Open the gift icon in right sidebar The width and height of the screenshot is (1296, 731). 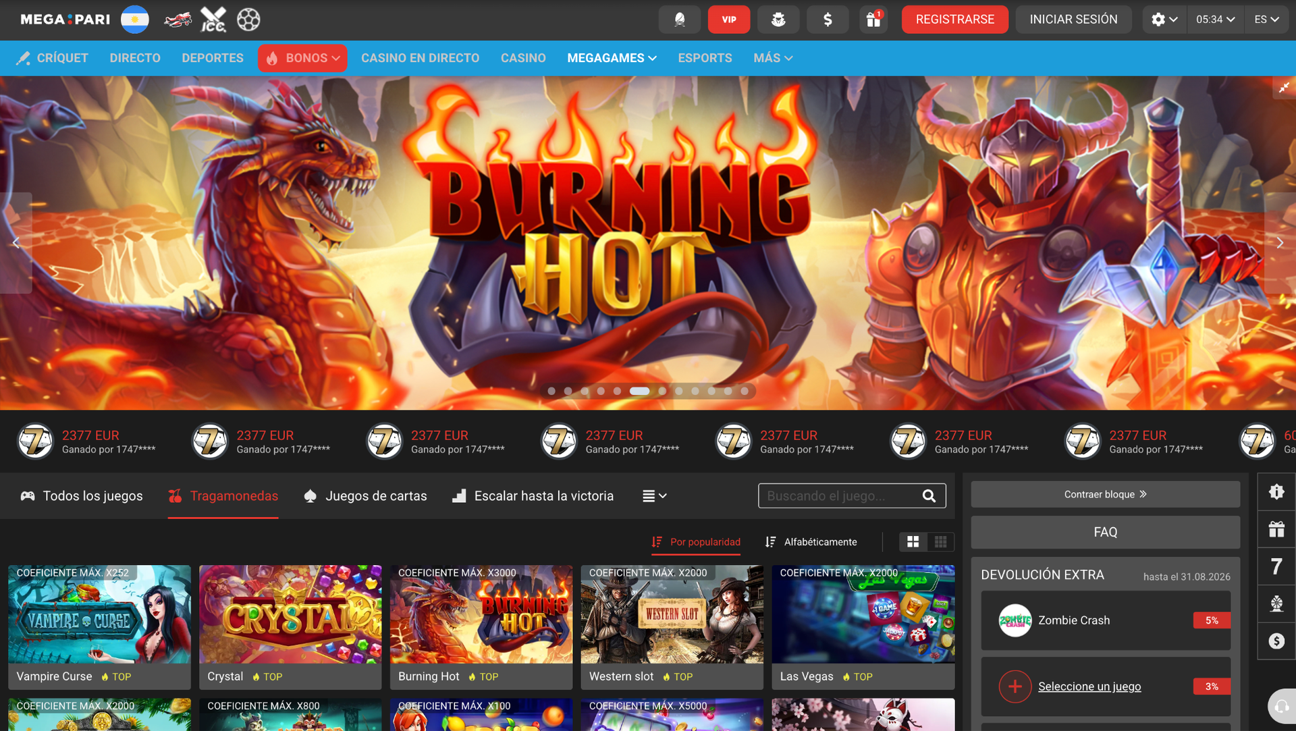[1276, 529]
